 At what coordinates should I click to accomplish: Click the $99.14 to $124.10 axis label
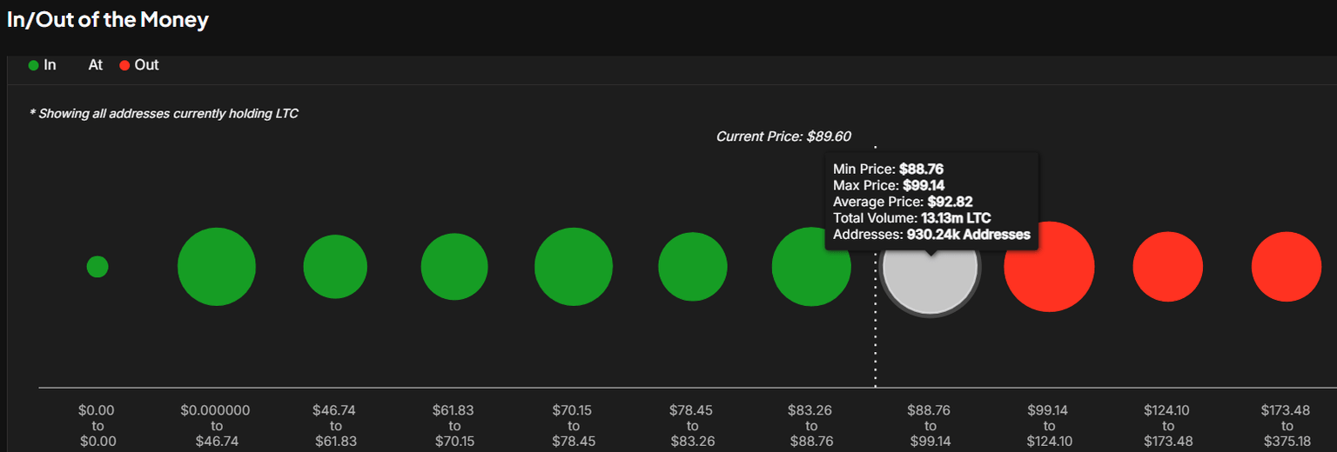(1049, 425)
